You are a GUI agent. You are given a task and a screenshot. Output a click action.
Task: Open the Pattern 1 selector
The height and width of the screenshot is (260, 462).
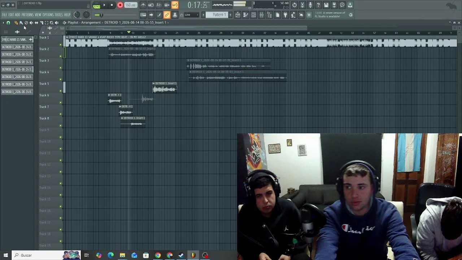click(x=217, y=15)
